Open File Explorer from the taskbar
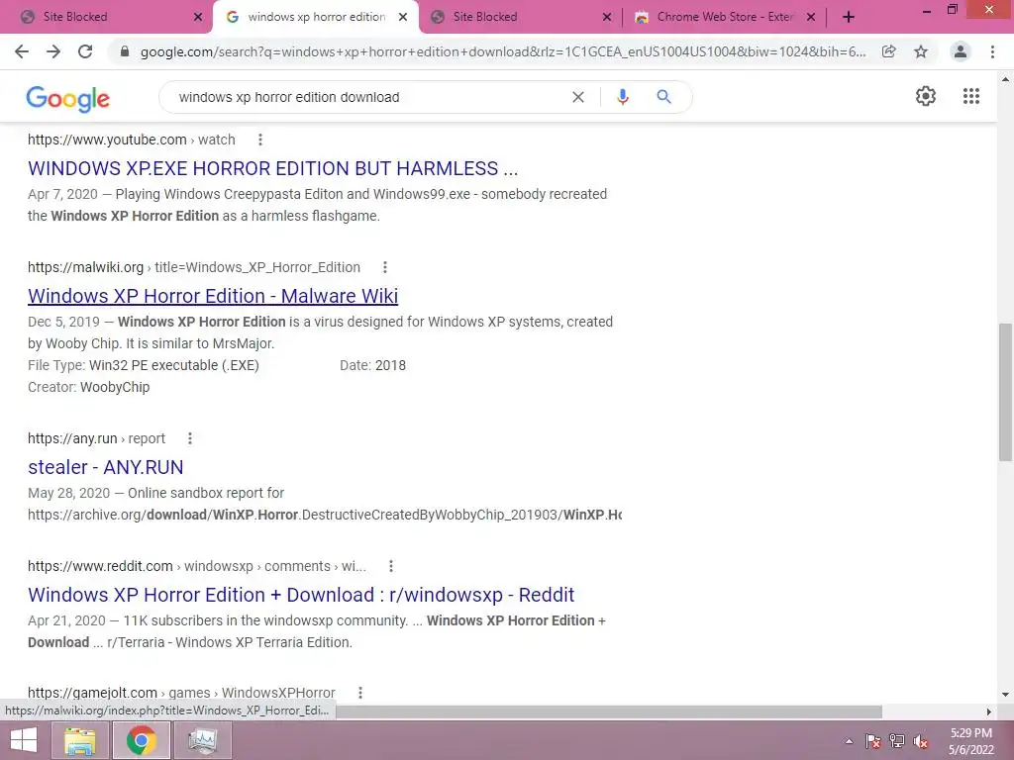Screen dimensions: 1014x760 (x=80, y=740)
